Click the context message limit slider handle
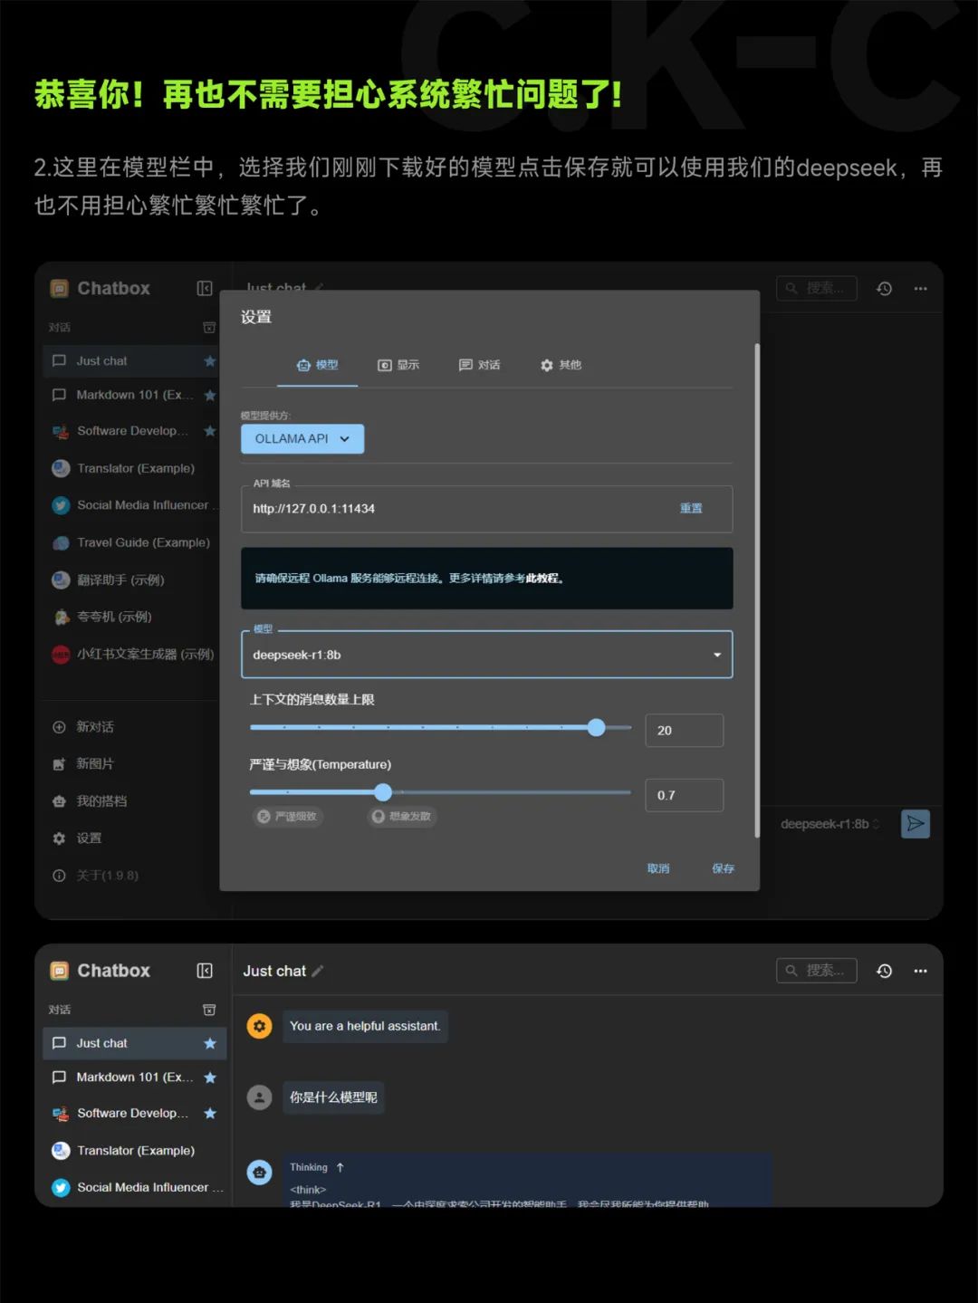Screen dimensions: 978x1303 click(596, 727)
